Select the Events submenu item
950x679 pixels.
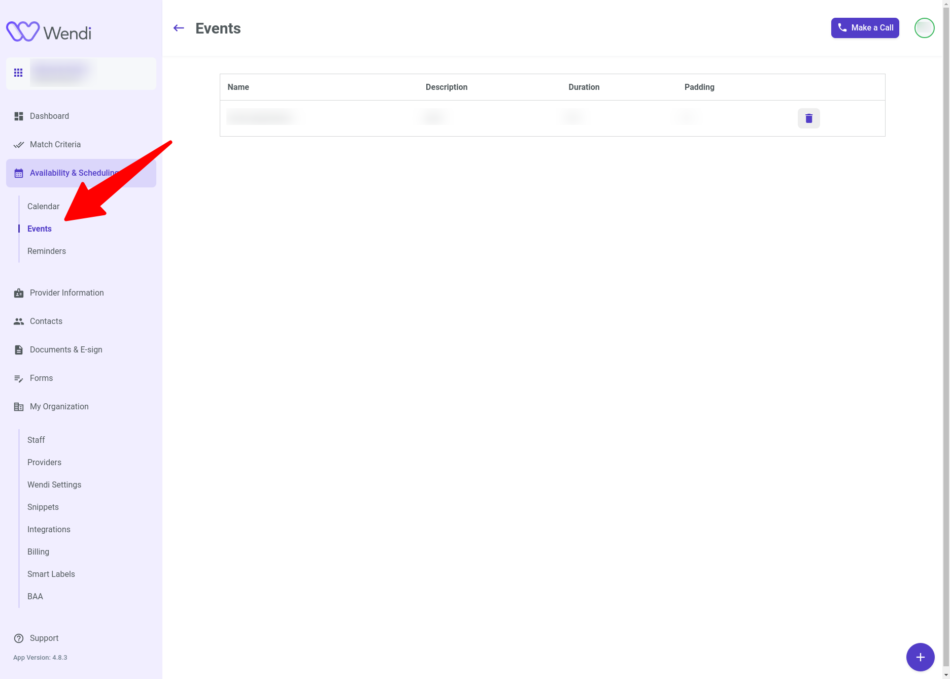click(x=40, y=229)
